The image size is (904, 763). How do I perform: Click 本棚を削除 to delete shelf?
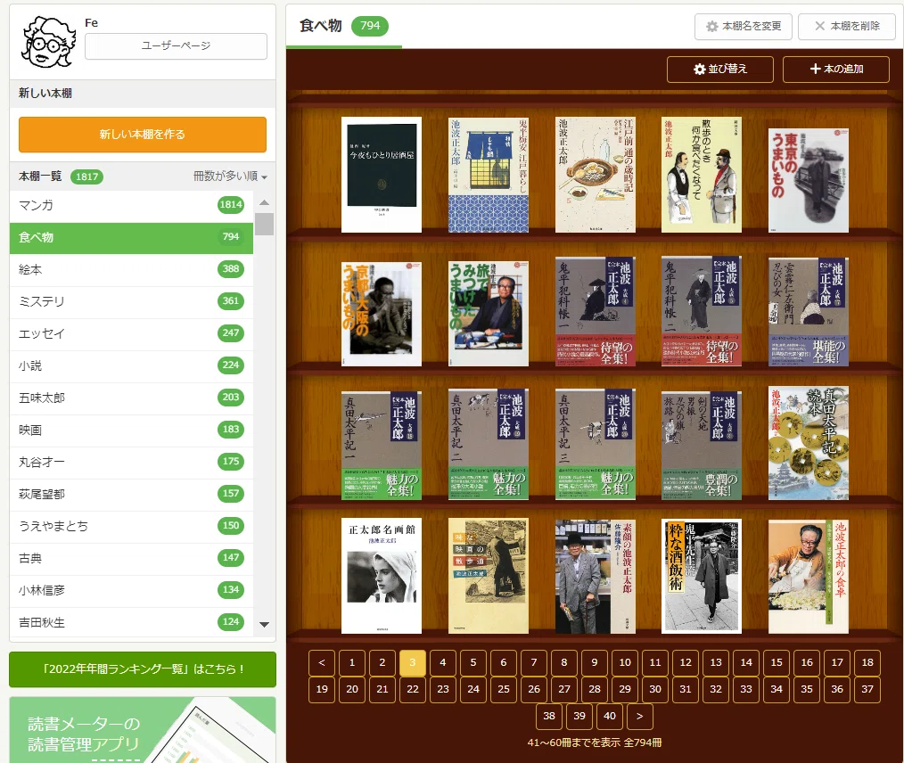(x=846, y=27)
